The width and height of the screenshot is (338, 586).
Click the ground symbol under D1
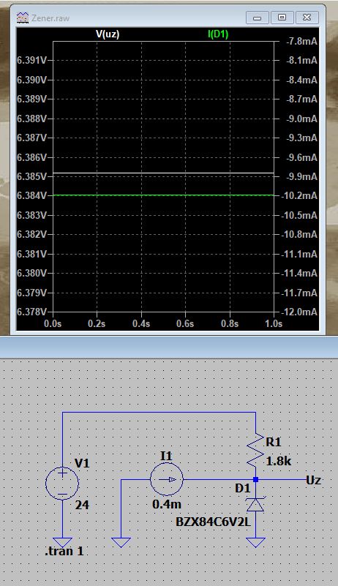click(255, 542)
